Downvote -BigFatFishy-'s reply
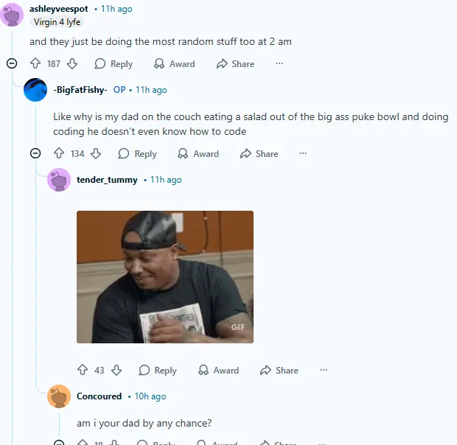This screenshot has width=457, height=445. 96,154
